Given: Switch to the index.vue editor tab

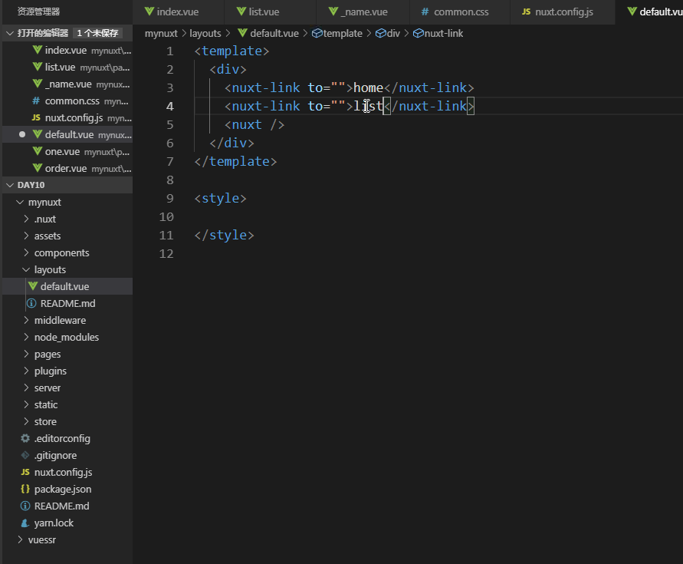Looking at the screenshot, I should (178, 12).
